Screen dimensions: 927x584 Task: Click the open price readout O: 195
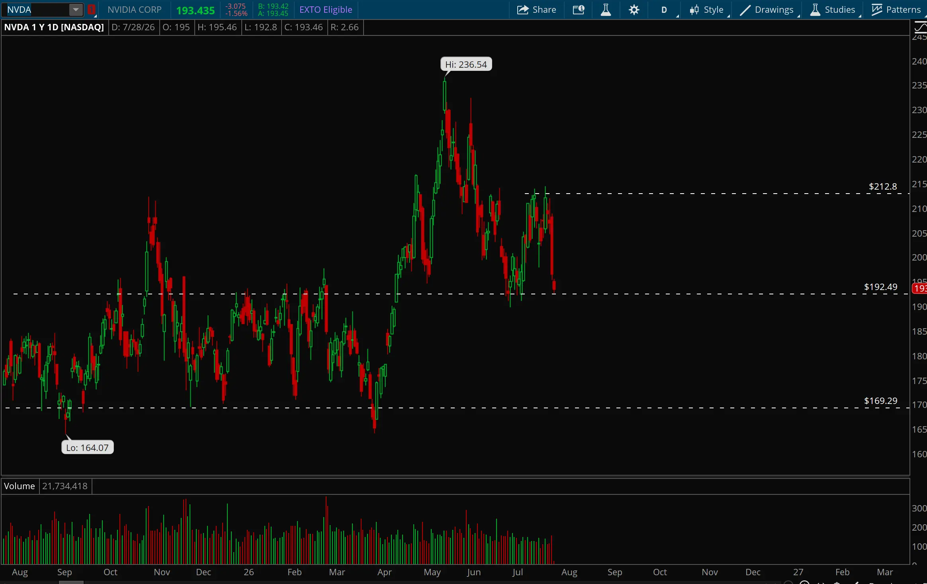pos(176,27)
